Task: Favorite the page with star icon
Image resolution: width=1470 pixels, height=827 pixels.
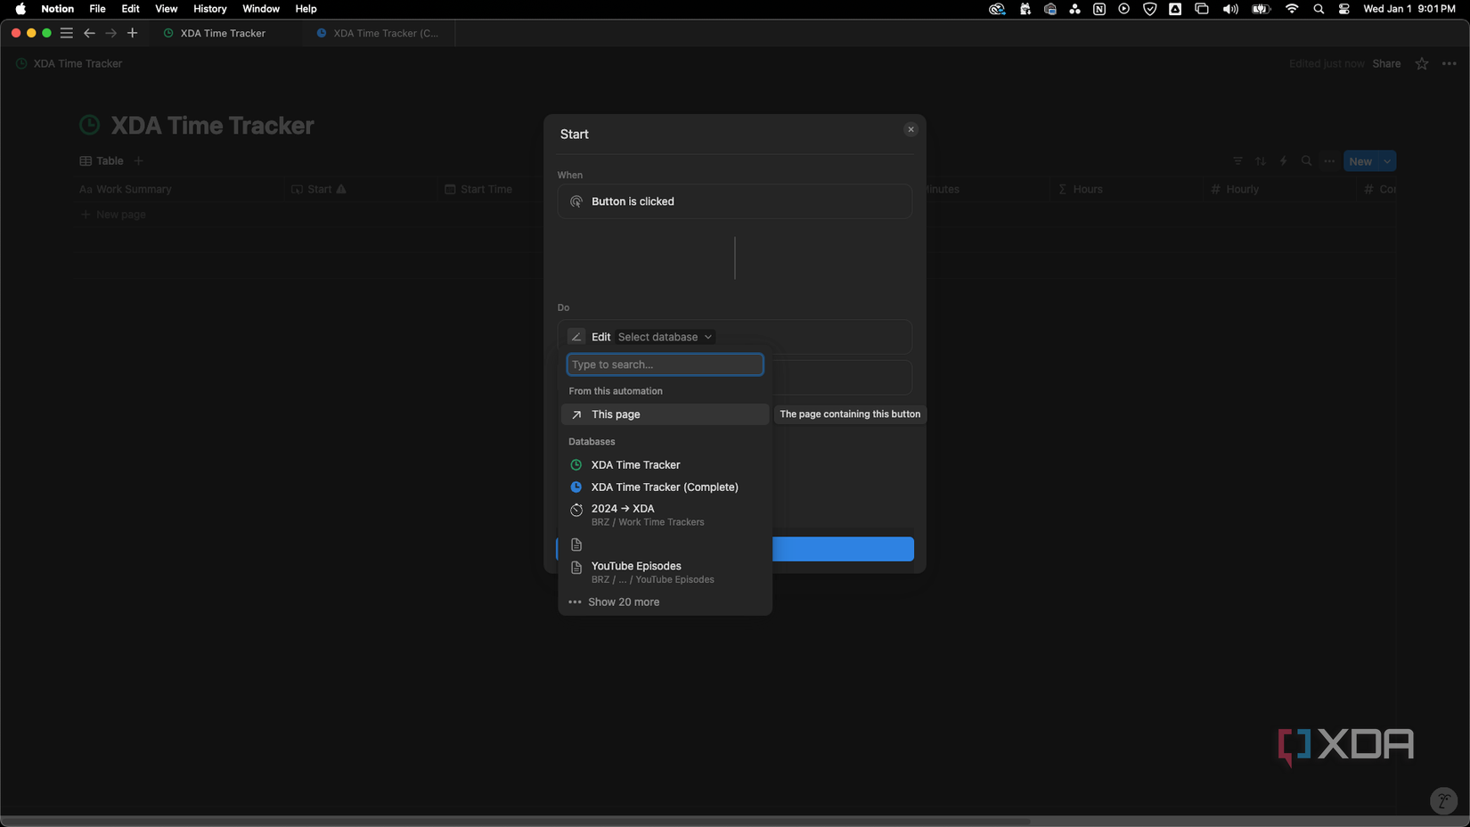Action: tap(1422, 63)
